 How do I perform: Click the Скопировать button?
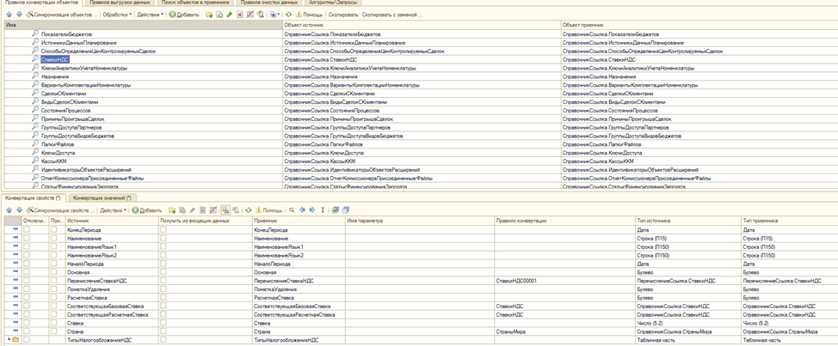[343, 15]
